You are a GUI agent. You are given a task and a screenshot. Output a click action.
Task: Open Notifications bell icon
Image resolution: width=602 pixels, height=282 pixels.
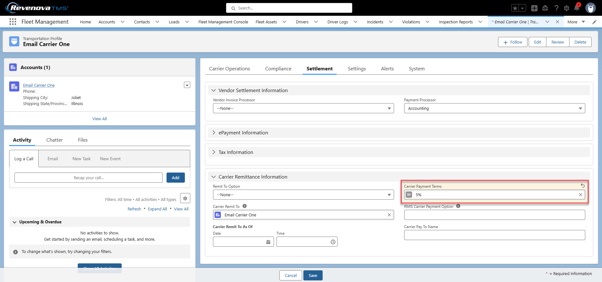(577, 8)
